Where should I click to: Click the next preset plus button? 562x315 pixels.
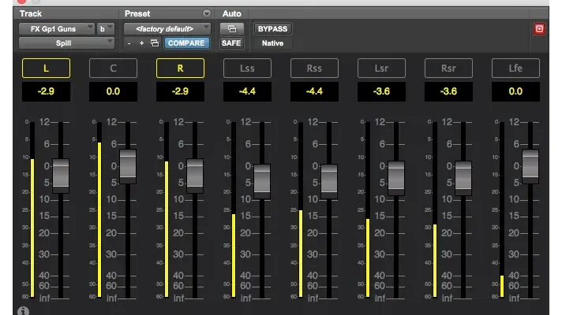coord(141,43)
